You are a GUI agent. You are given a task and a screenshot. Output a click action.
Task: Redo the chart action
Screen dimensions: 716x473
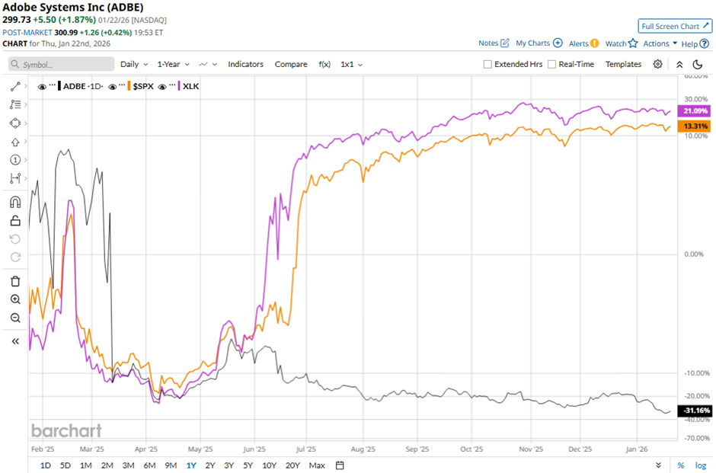[x=15, y=257]
